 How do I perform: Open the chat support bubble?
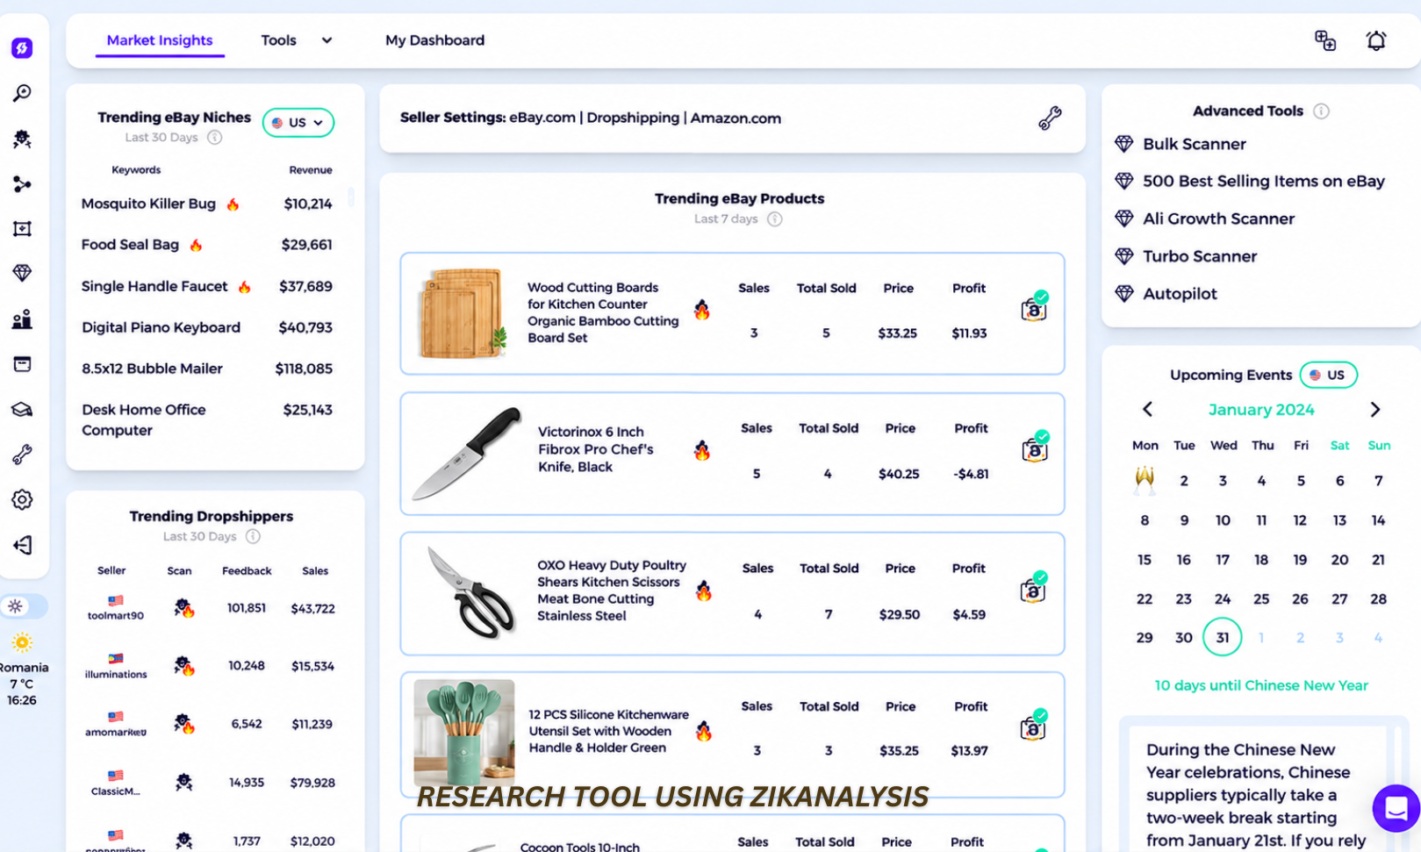(1396, 808)
